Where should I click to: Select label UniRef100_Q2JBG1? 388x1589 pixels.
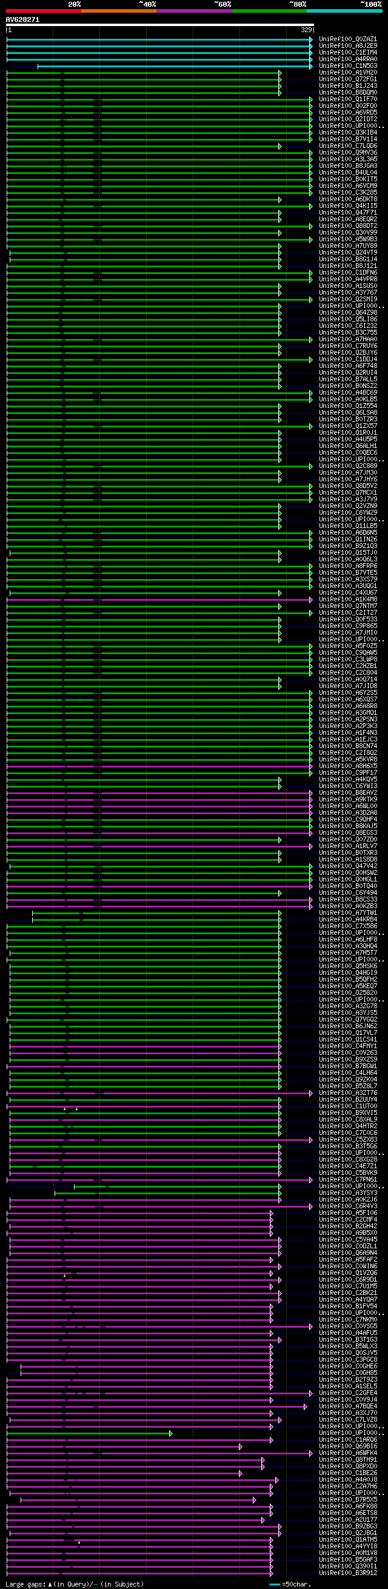[348, 1534]
